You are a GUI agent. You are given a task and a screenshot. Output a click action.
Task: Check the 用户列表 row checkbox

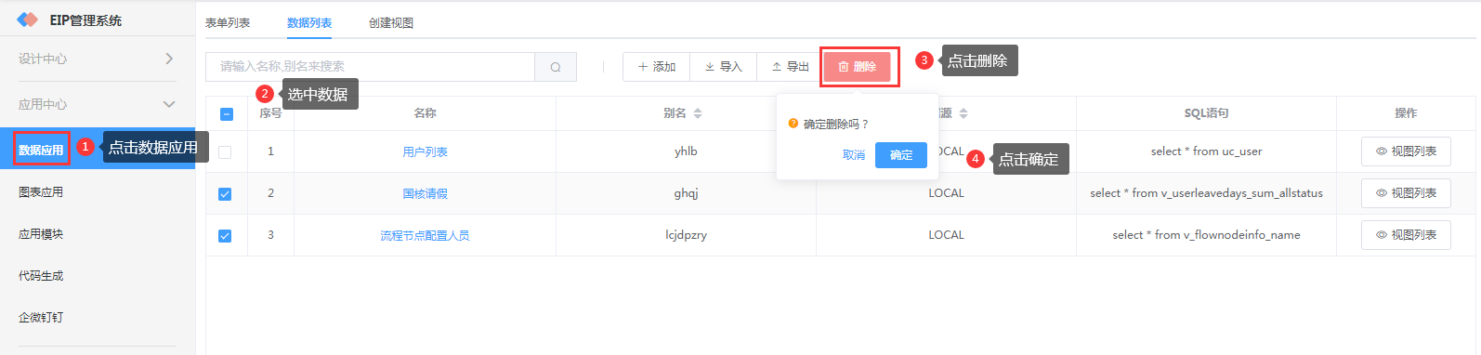tap(225, 152)
